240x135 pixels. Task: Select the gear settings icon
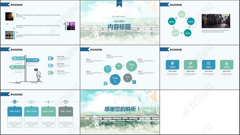coord(50,58)
